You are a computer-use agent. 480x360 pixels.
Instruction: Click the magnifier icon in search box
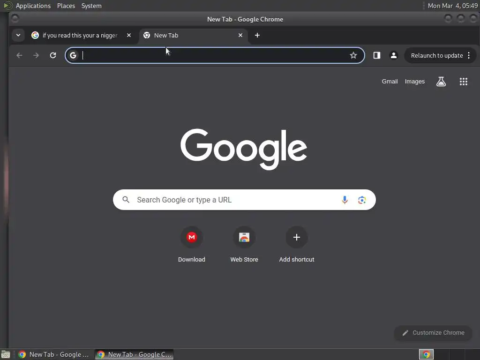(126, 200)
